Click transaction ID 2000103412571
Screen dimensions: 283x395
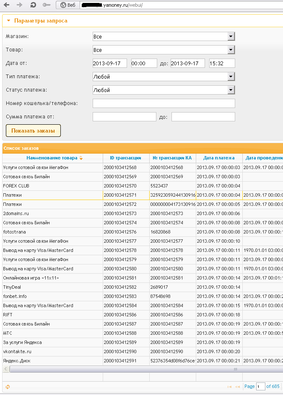[120, 195]
